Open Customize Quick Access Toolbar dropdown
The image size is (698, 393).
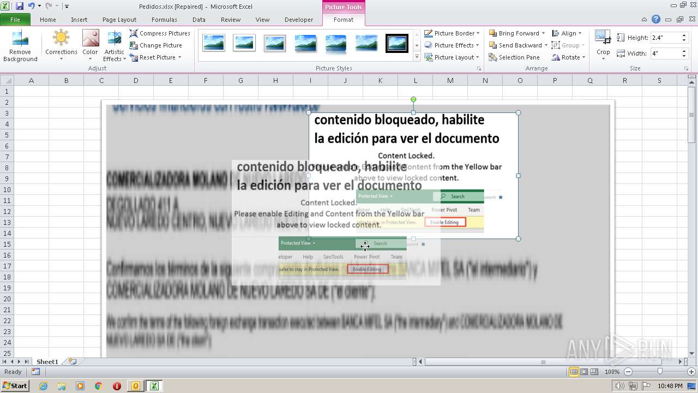tap(67, 7)
